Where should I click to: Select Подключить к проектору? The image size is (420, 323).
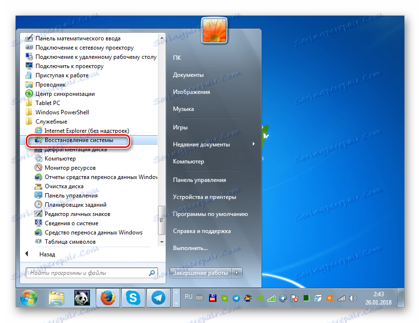coord(65,66)
